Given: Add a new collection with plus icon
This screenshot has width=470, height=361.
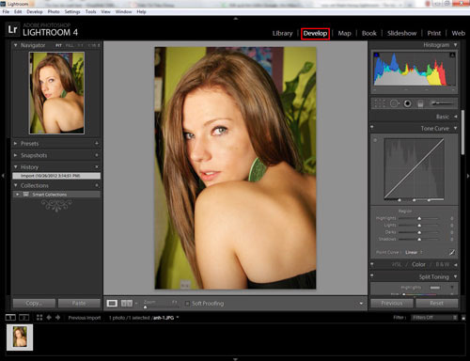Looking at the screenshot, I should pyautogui.click(x=97, y=185).
